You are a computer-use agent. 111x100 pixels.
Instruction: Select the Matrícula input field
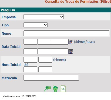pos(51,78)
